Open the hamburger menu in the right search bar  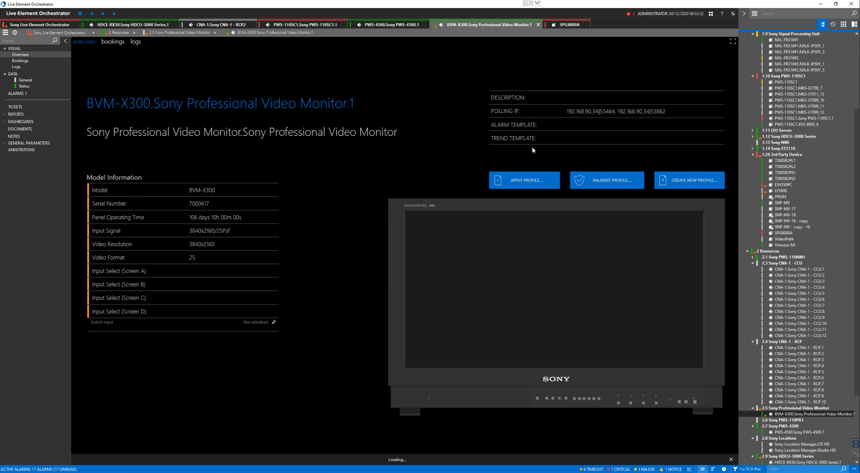(754, 13)
